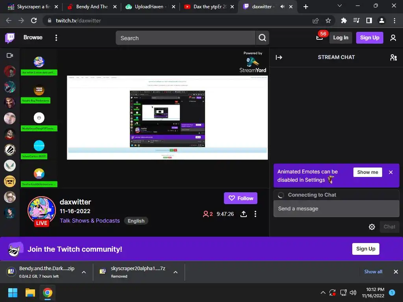Expand options for Bendy.and.the.Dark zip download
The height and width of the screenshot is (302, 403).
(84, 272)
